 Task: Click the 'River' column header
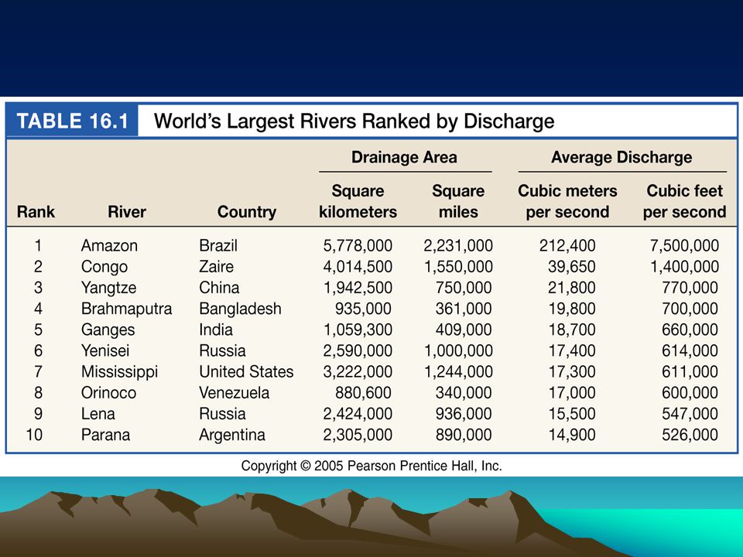click(x=127, y=212)
